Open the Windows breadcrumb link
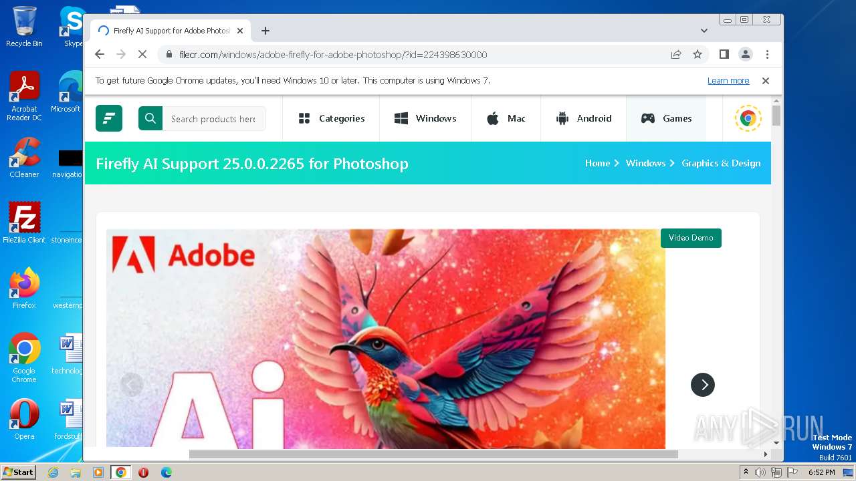The image size is (856, 481). [645, 163]
